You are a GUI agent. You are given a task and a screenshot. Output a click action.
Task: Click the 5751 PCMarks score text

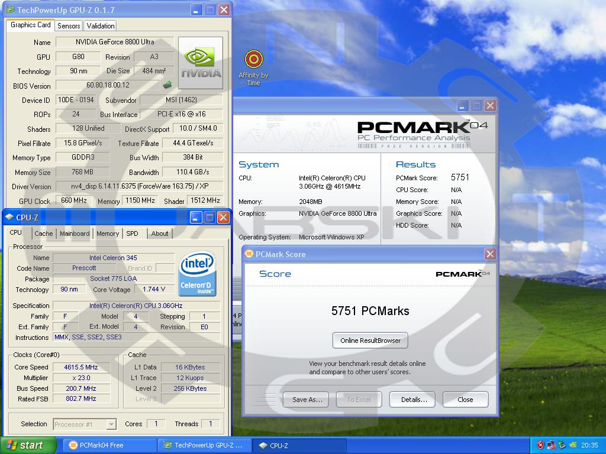(x=370, y=311)
